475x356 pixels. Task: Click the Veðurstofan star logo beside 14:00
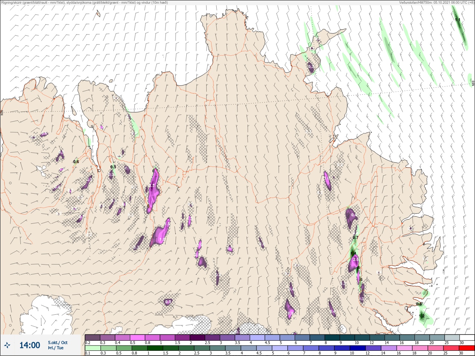(x=8, y=346)
